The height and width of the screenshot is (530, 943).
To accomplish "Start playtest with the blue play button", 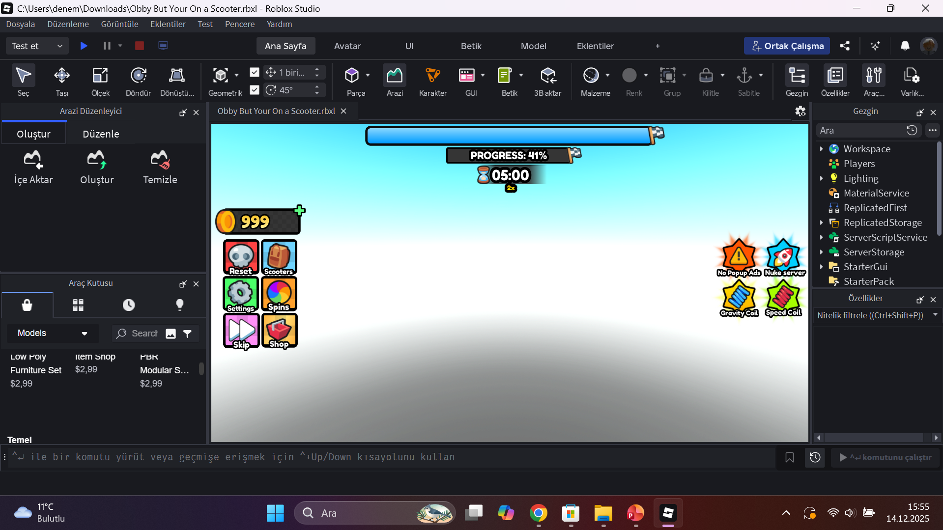I will tap(84, 46).
